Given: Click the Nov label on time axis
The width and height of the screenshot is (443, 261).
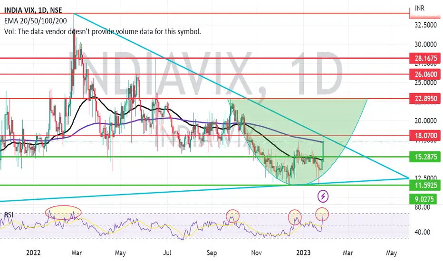Looking at the screenshot, I should click(x=256, y=252).
